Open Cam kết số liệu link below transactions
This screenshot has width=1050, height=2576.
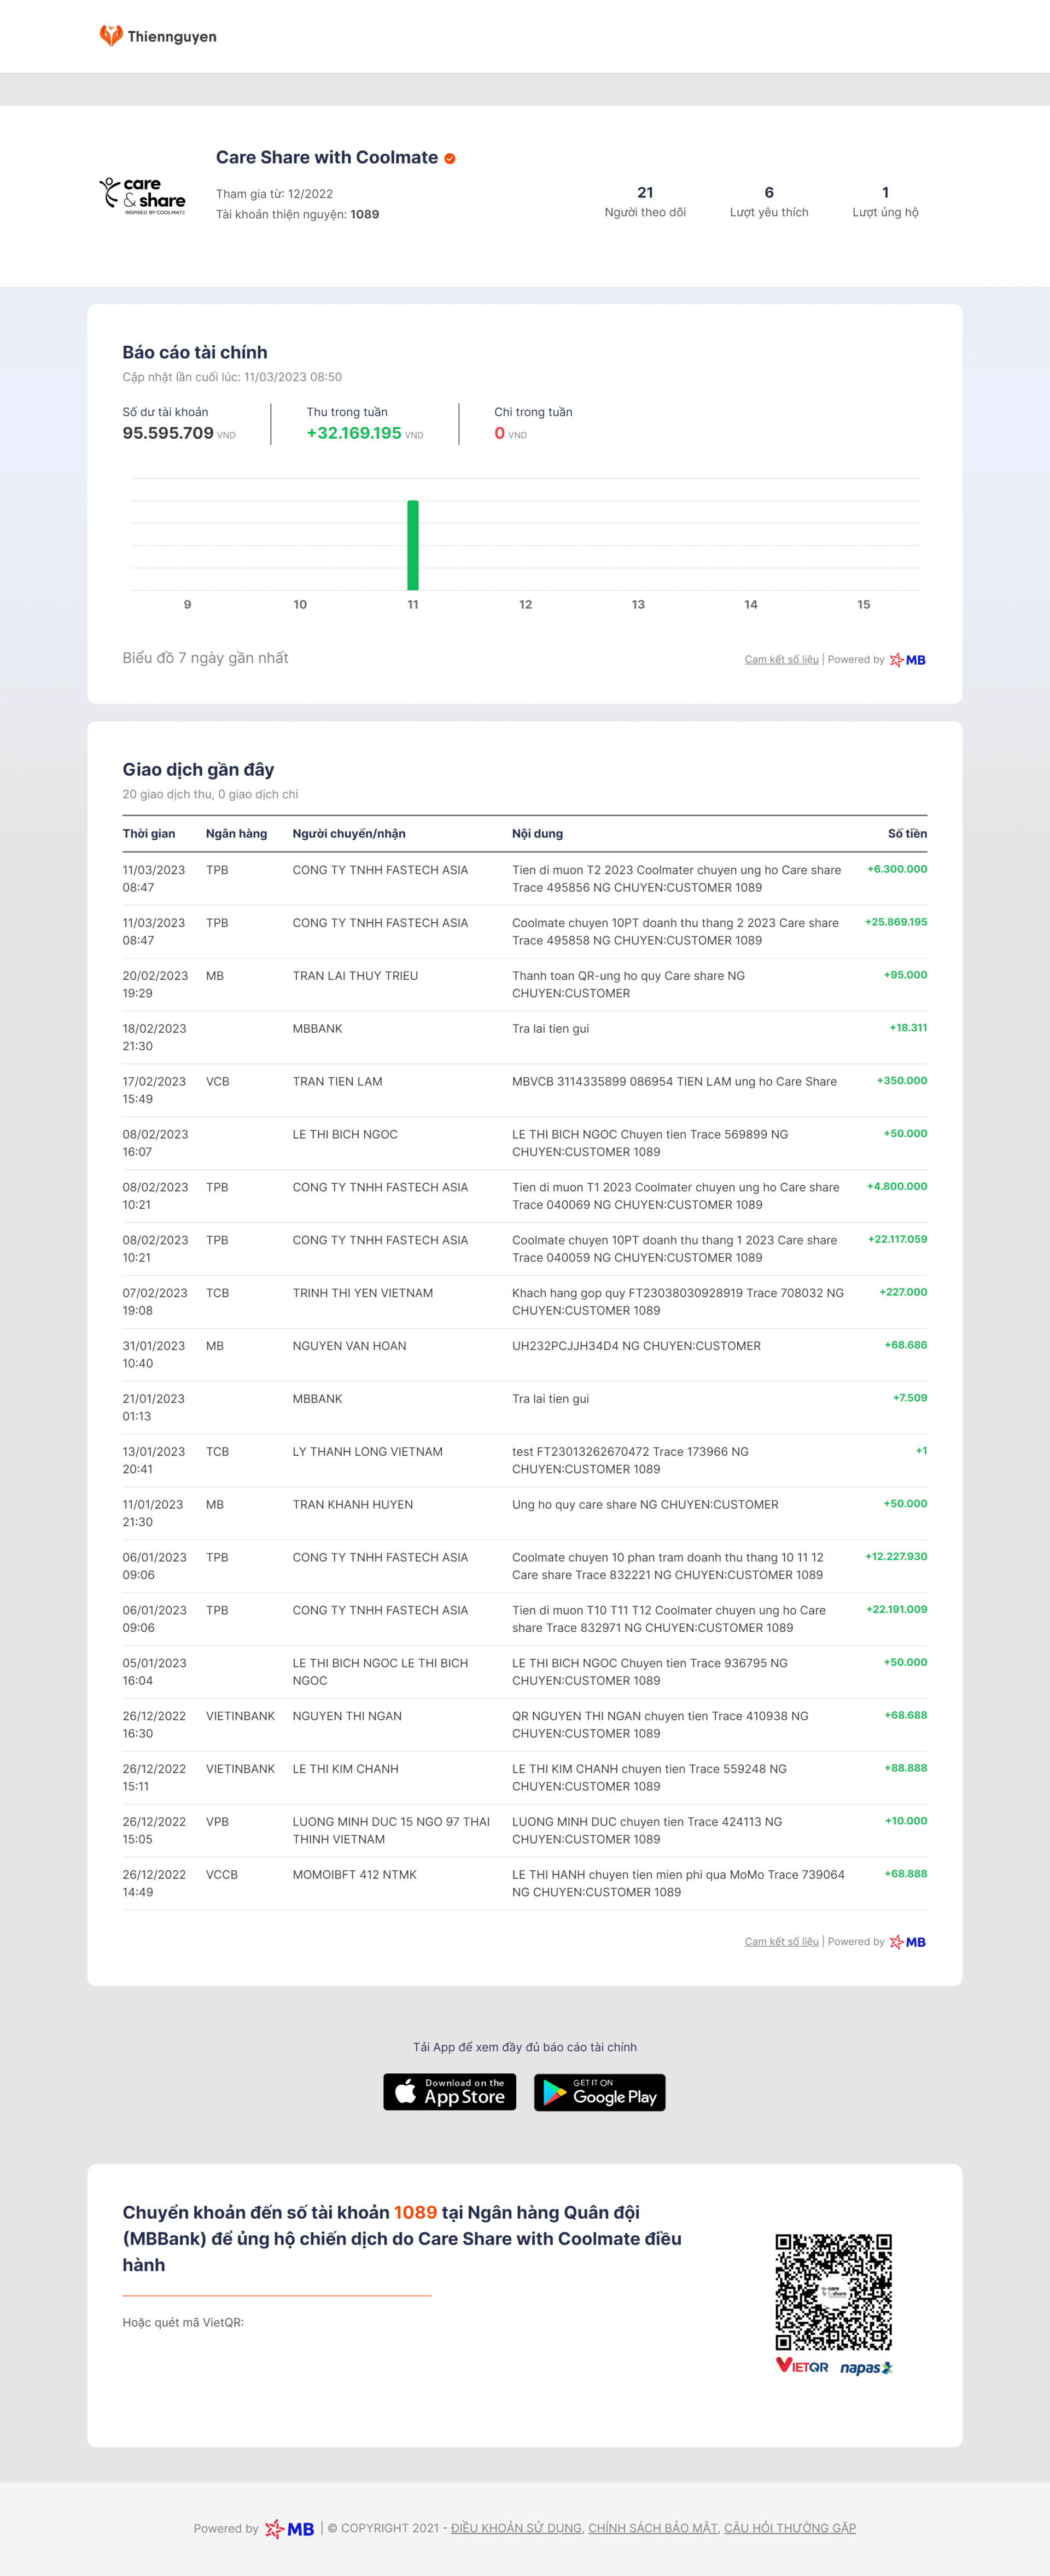[x=781, y=1942]
